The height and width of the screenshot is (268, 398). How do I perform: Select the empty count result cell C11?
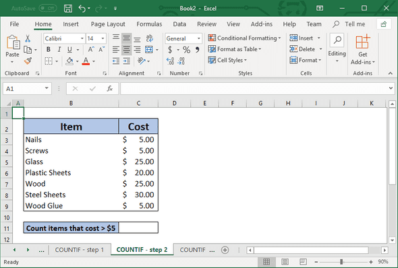click(x=138, y=228)
